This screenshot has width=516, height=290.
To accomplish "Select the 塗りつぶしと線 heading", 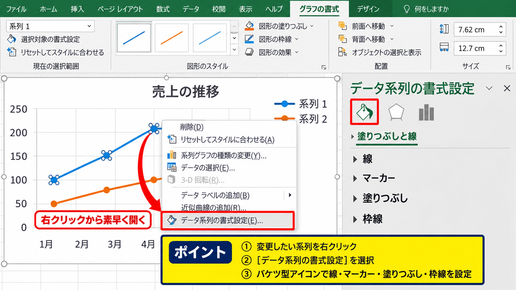I will [387, 136].
